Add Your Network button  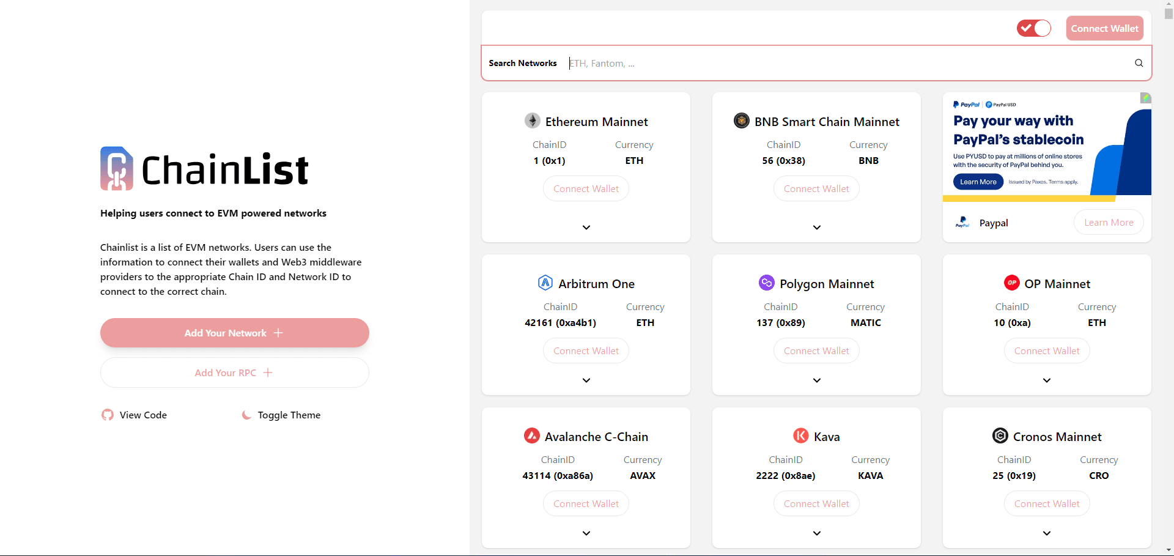tap(235, 333)
